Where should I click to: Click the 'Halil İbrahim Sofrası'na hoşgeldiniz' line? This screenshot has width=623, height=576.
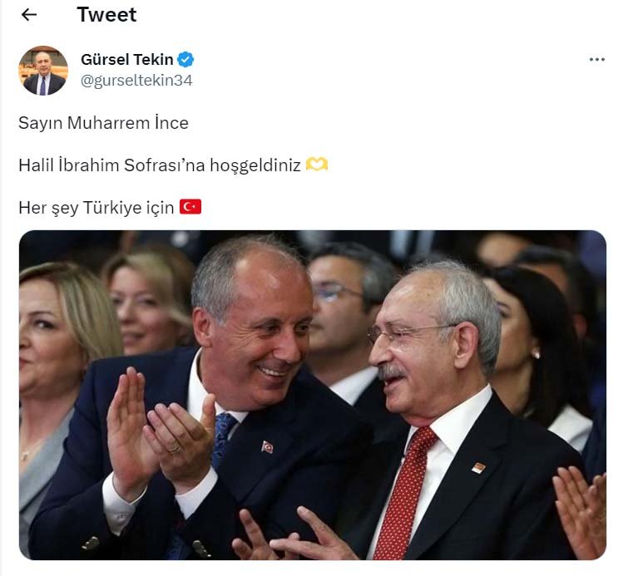[x=160, y=165]
